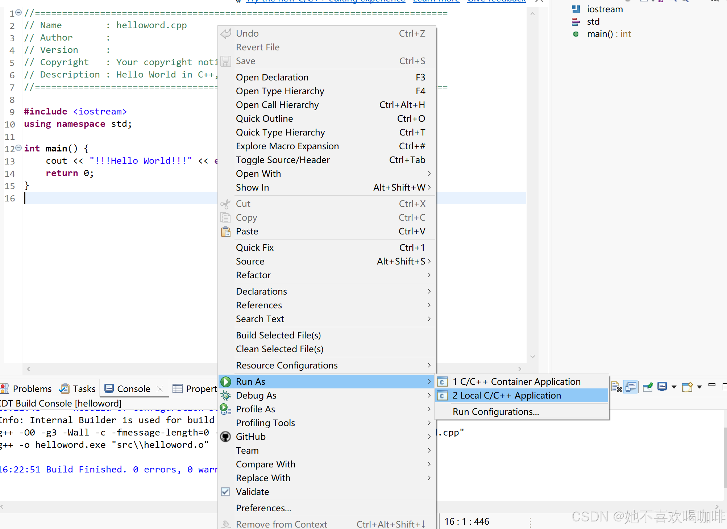Screen dimensions: 727x529
Task: Click the Paste clipboard icon
Action: click(226, 232)
